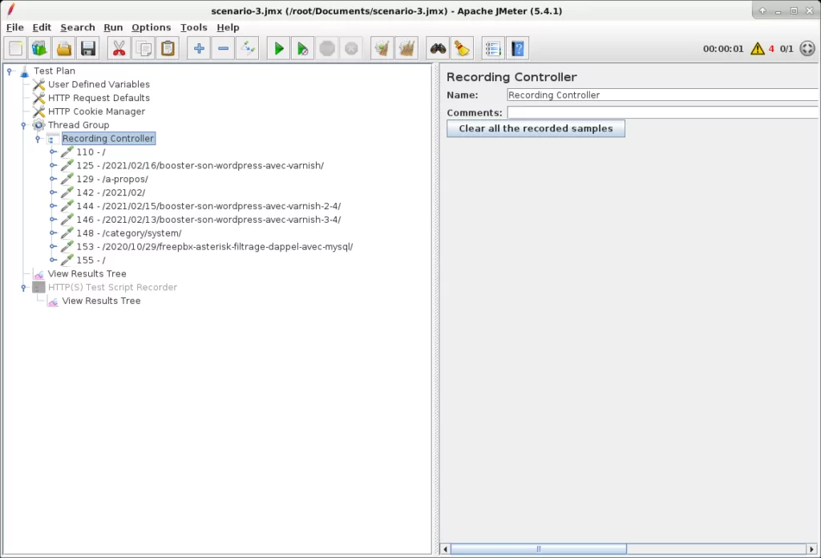Expand all tree nodes with plus icon
The image size is (821, 558).
[x=199, y=49]
